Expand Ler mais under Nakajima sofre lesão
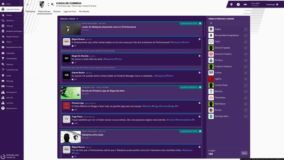The height and width of the screenshot is (160, 284). coord(85,138)
